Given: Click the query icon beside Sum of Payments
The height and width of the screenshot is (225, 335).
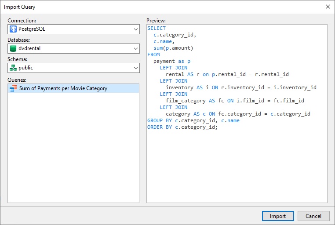Looking at the screenshot, I should (13, 88).
